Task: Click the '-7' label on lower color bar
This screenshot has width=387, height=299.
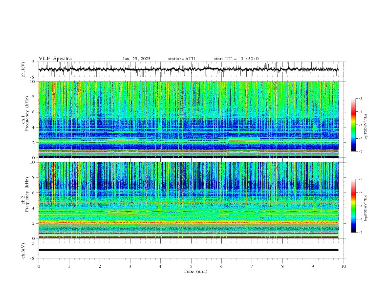Action: point(361,233)
